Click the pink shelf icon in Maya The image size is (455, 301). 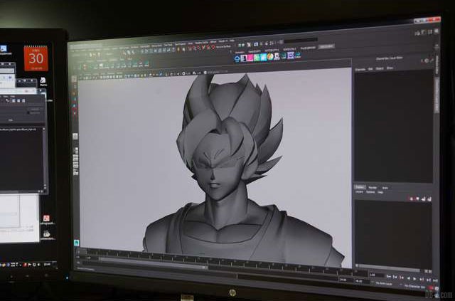pyautogui.click(x=250, y=58)
